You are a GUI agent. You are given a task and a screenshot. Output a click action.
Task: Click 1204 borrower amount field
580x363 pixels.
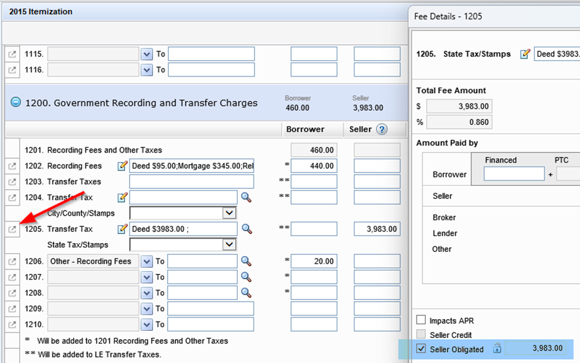click(x=313, y=197)
